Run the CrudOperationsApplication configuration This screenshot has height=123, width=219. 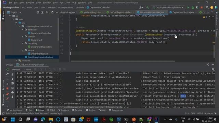tap(188, 8)
